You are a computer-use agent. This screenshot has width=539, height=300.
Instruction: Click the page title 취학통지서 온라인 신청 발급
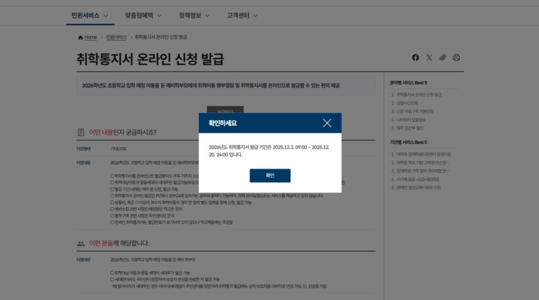coord(150,59)
